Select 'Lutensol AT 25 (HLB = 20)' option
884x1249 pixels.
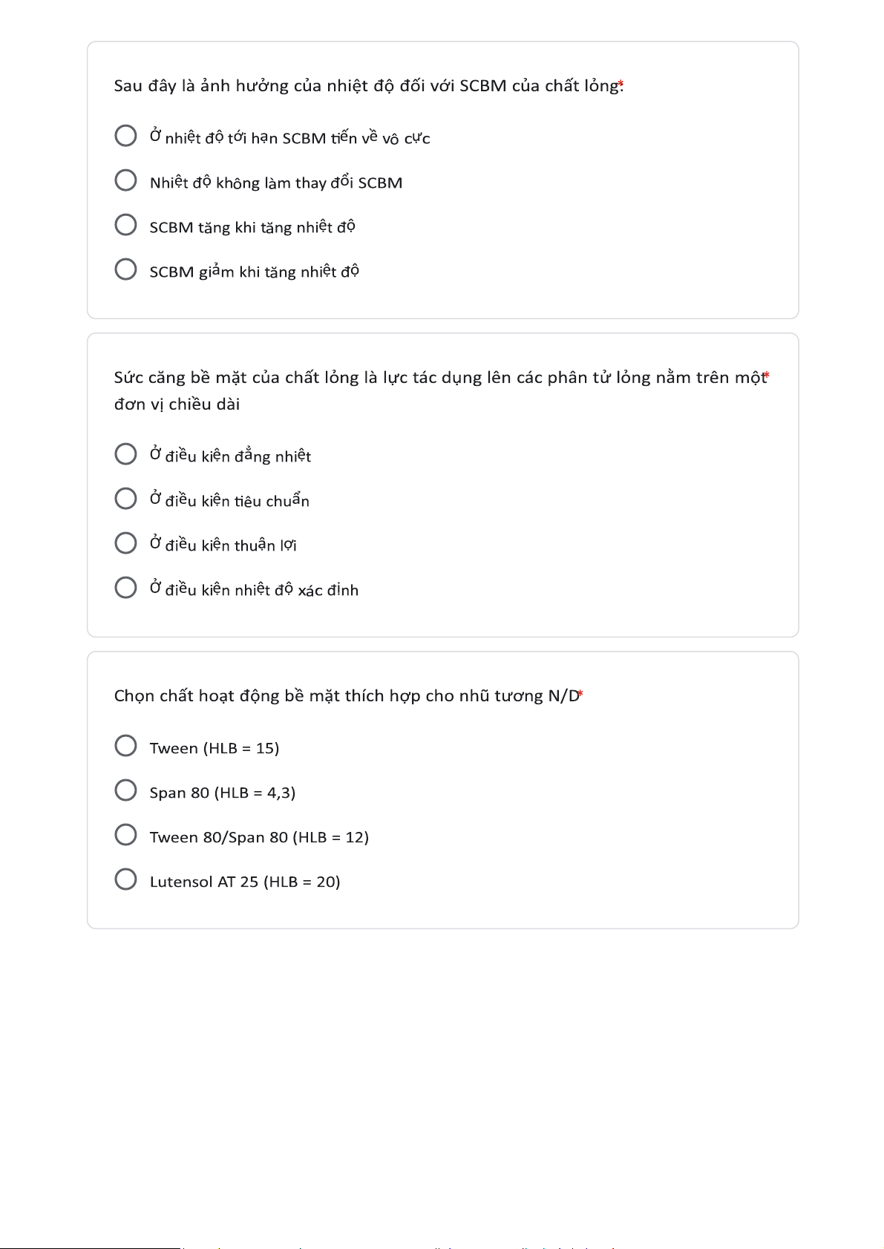[x=126, y=879]
